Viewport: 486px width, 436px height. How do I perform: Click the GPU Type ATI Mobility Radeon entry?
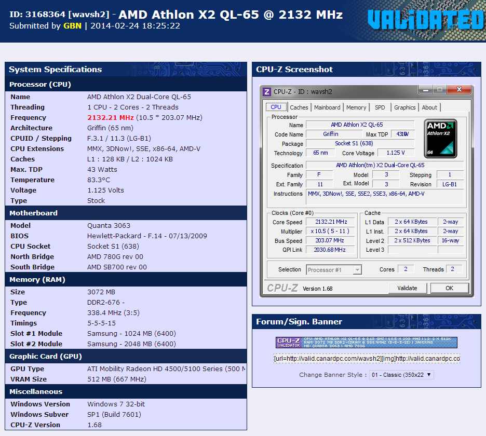[x=166, y=369]
